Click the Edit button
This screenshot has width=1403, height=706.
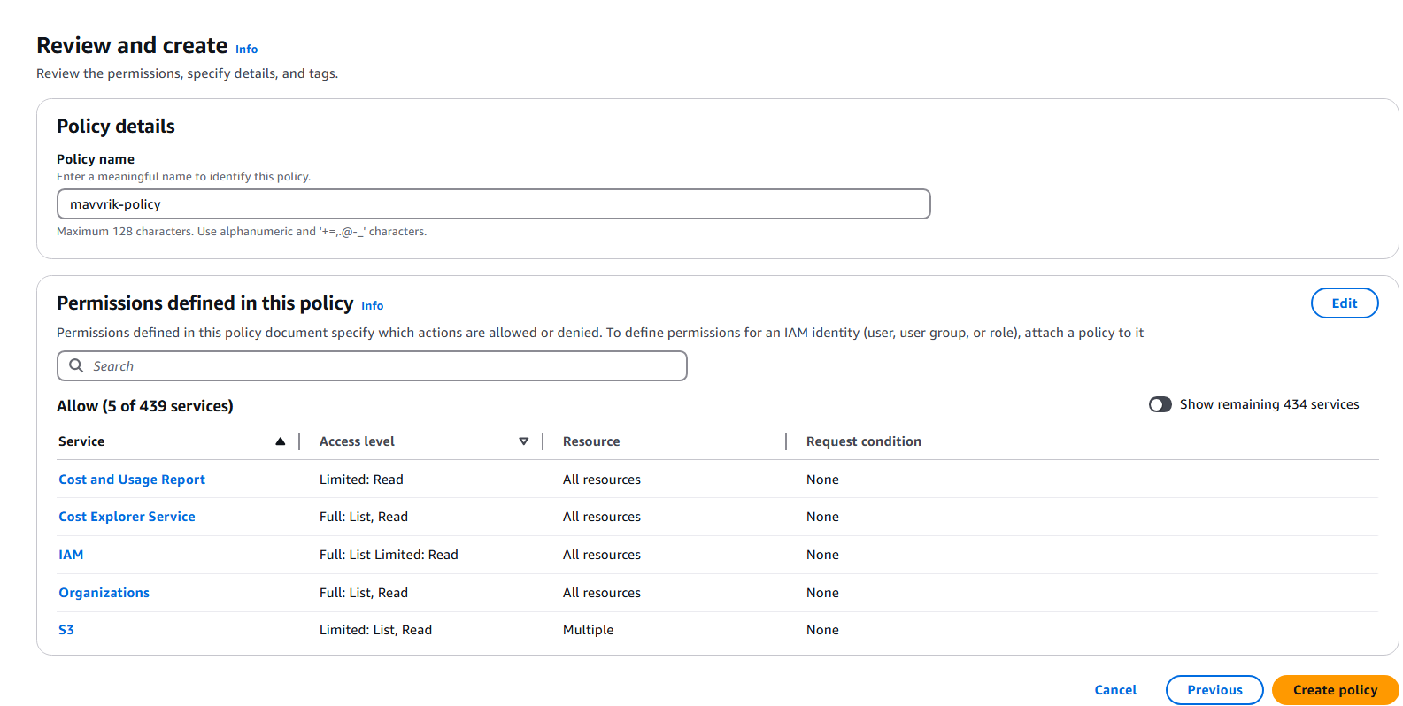click(1344, 303)
